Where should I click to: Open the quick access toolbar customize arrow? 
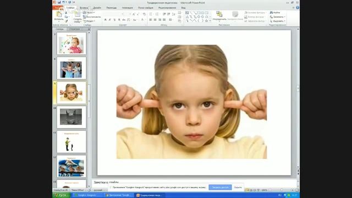(x=74, y=2)
